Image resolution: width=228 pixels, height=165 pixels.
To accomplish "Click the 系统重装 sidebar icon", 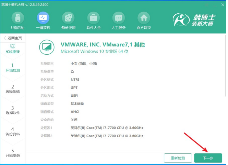I will coord(13,46).
